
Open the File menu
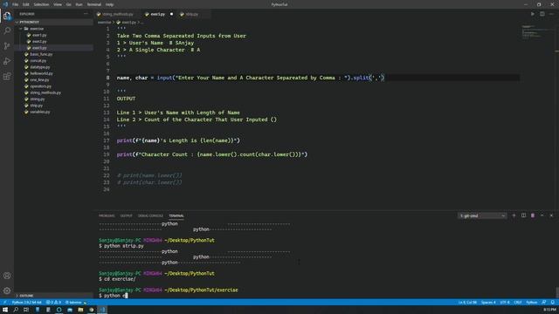point(16,4)
